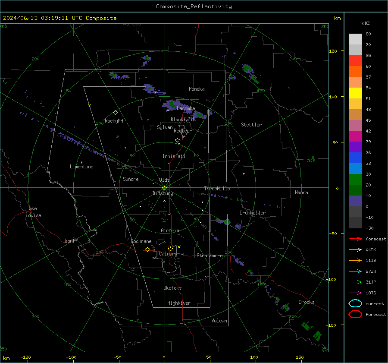Click the Brooks label on map

307,302
